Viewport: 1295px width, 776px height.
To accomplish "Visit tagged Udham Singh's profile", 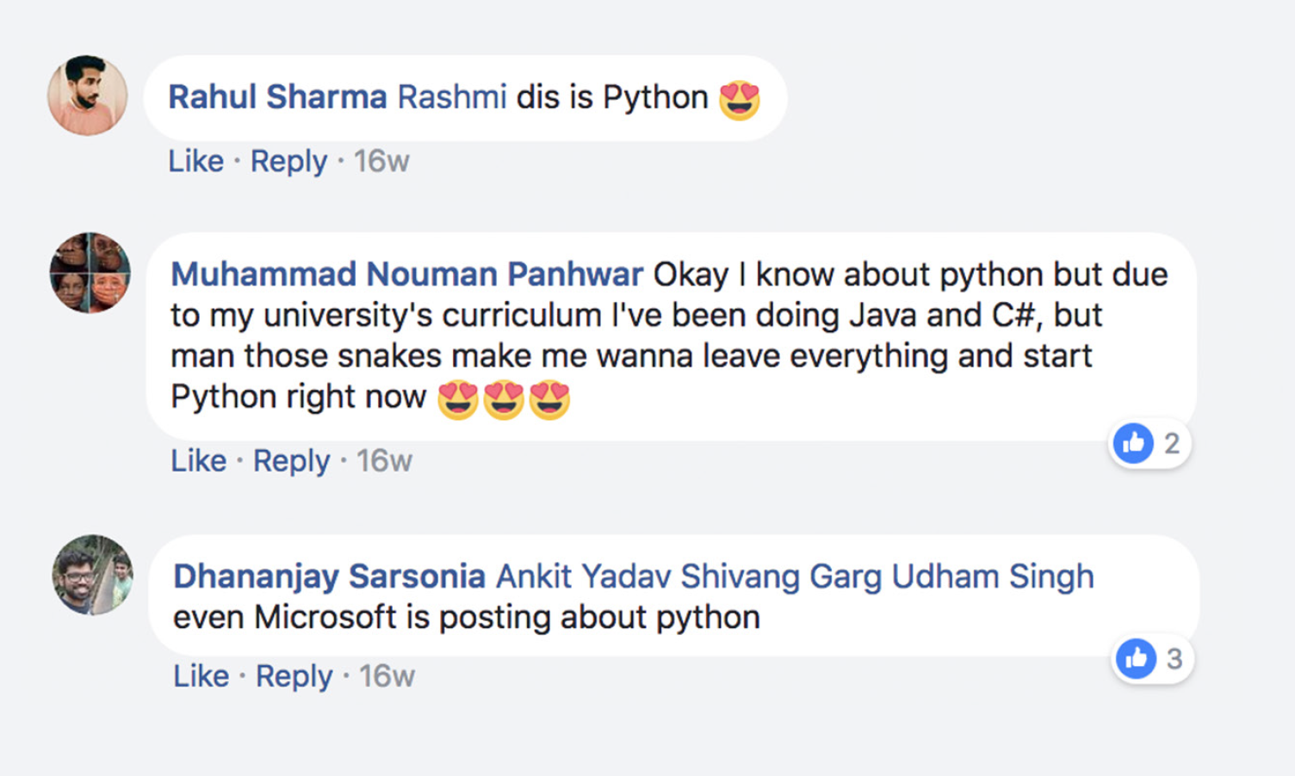I will click(x=992, y=576).
